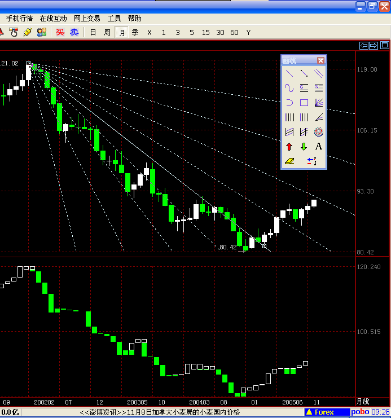Select the regression channel tool
Viewport: 391px width, 418px height.
[289, 132]
